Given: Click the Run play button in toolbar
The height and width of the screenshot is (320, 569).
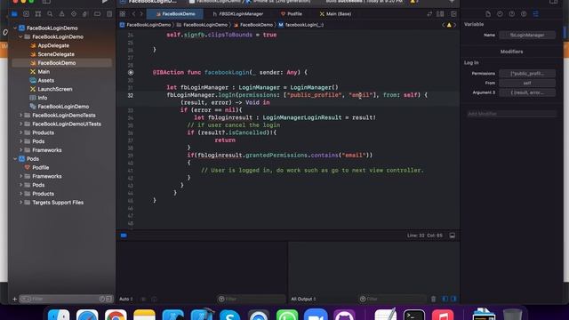Looking at the screenshot, I should coord(105,2).
